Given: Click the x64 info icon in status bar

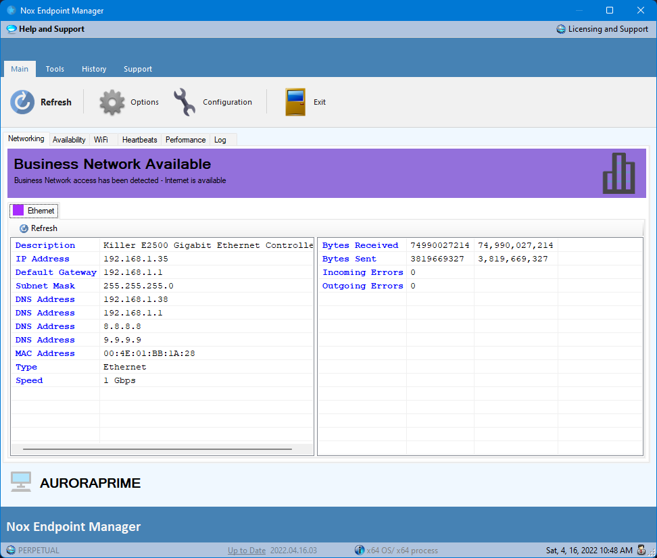Looking at the screenshot, I should [360, 550].
